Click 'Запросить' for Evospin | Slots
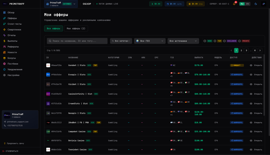This screenshot has width=270, height=155. coord(237,75)
